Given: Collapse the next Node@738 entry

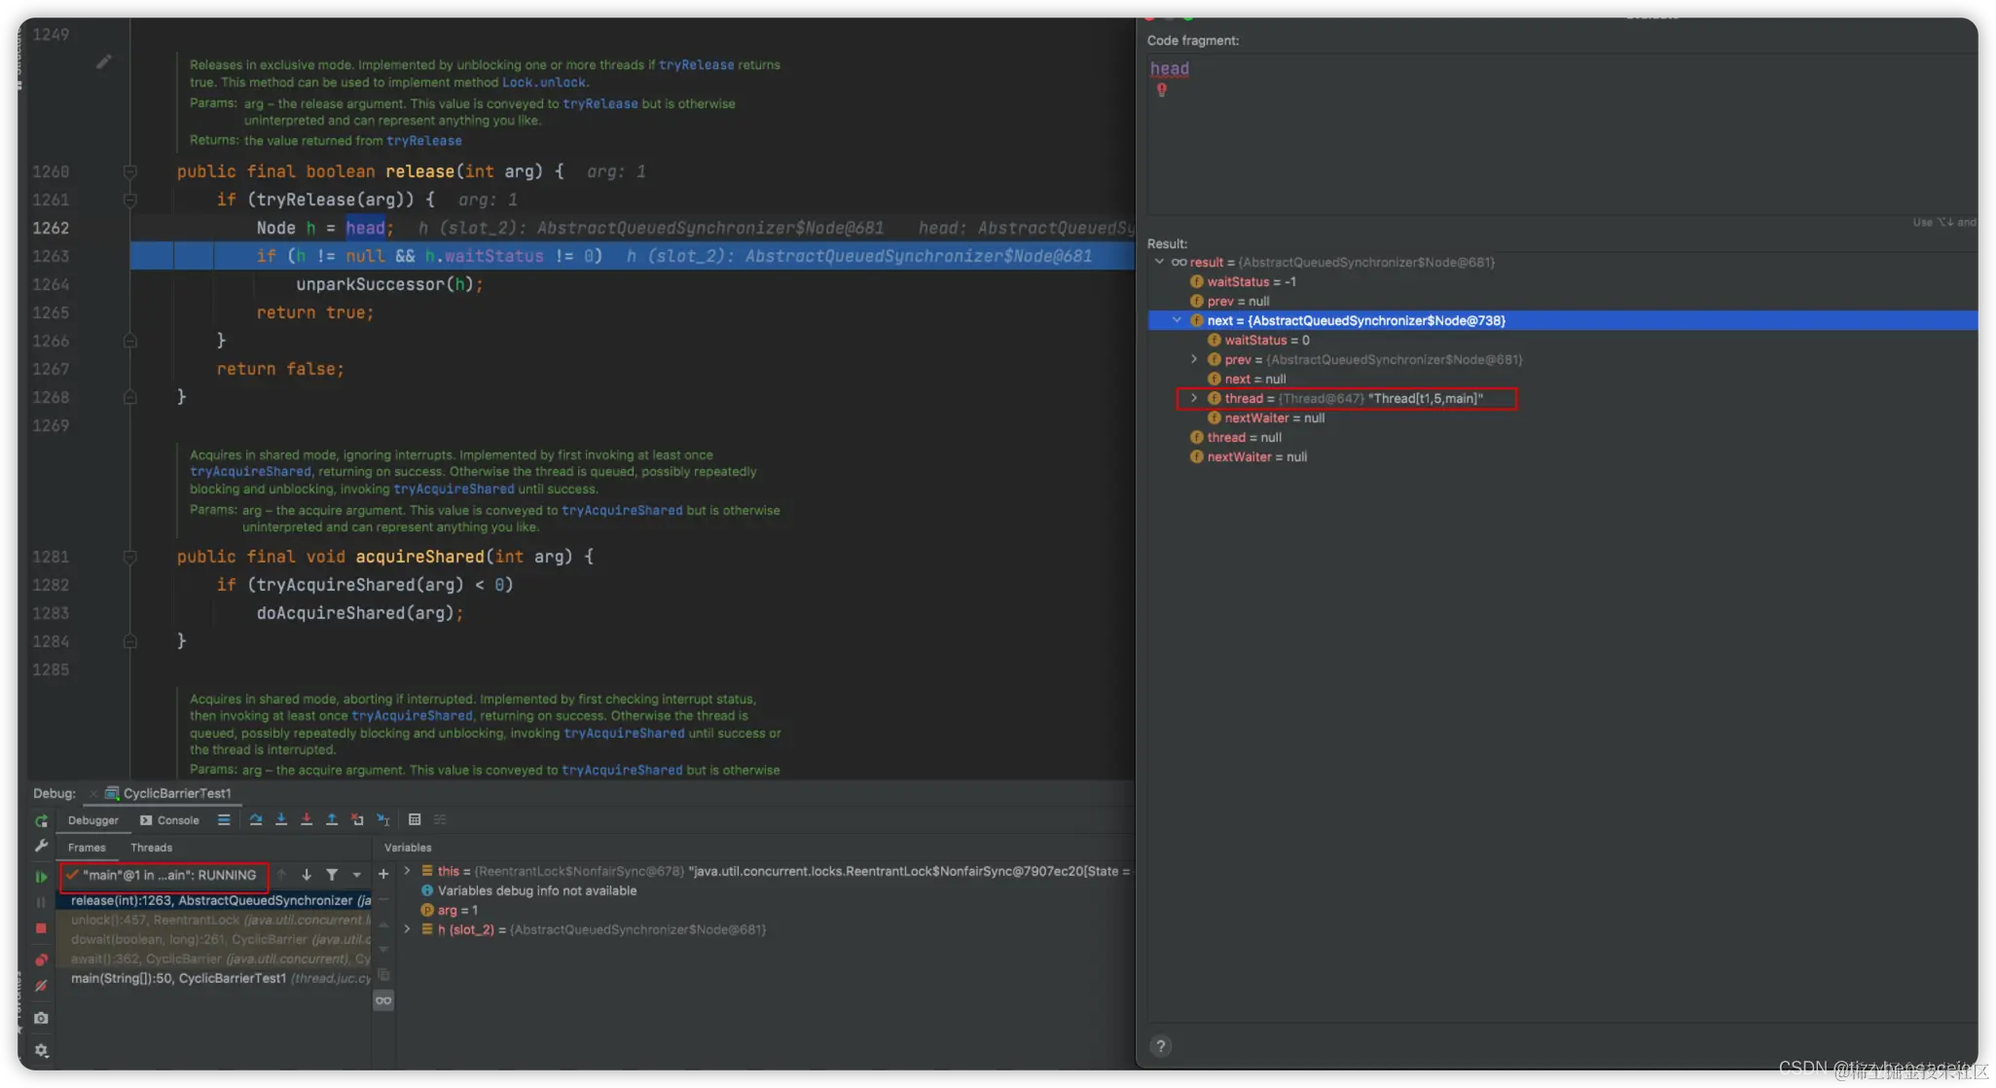Looking at the screenshot, I should 1177,320.
